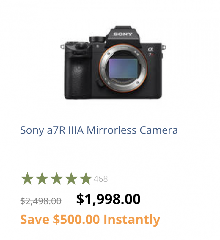Click the crossed-out $2,498.00 original price

(x=41, y=201)
